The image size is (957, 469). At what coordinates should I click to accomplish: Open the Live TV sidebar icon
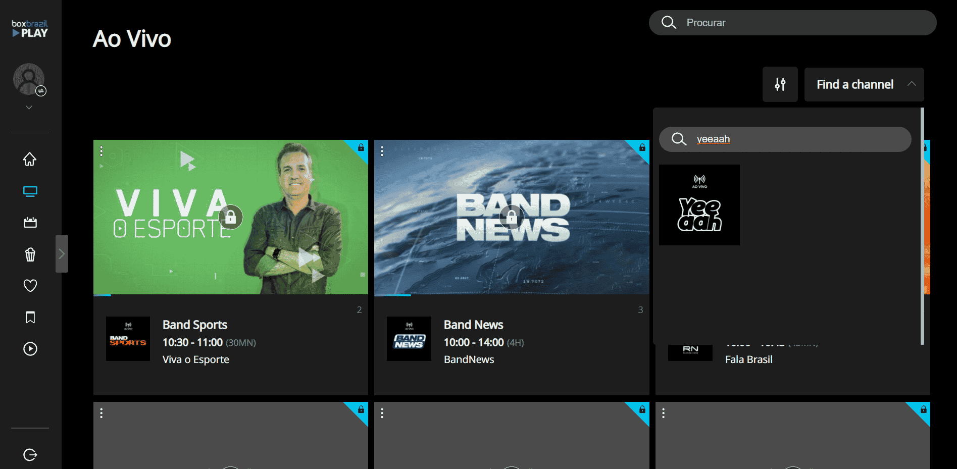(30, 191)
